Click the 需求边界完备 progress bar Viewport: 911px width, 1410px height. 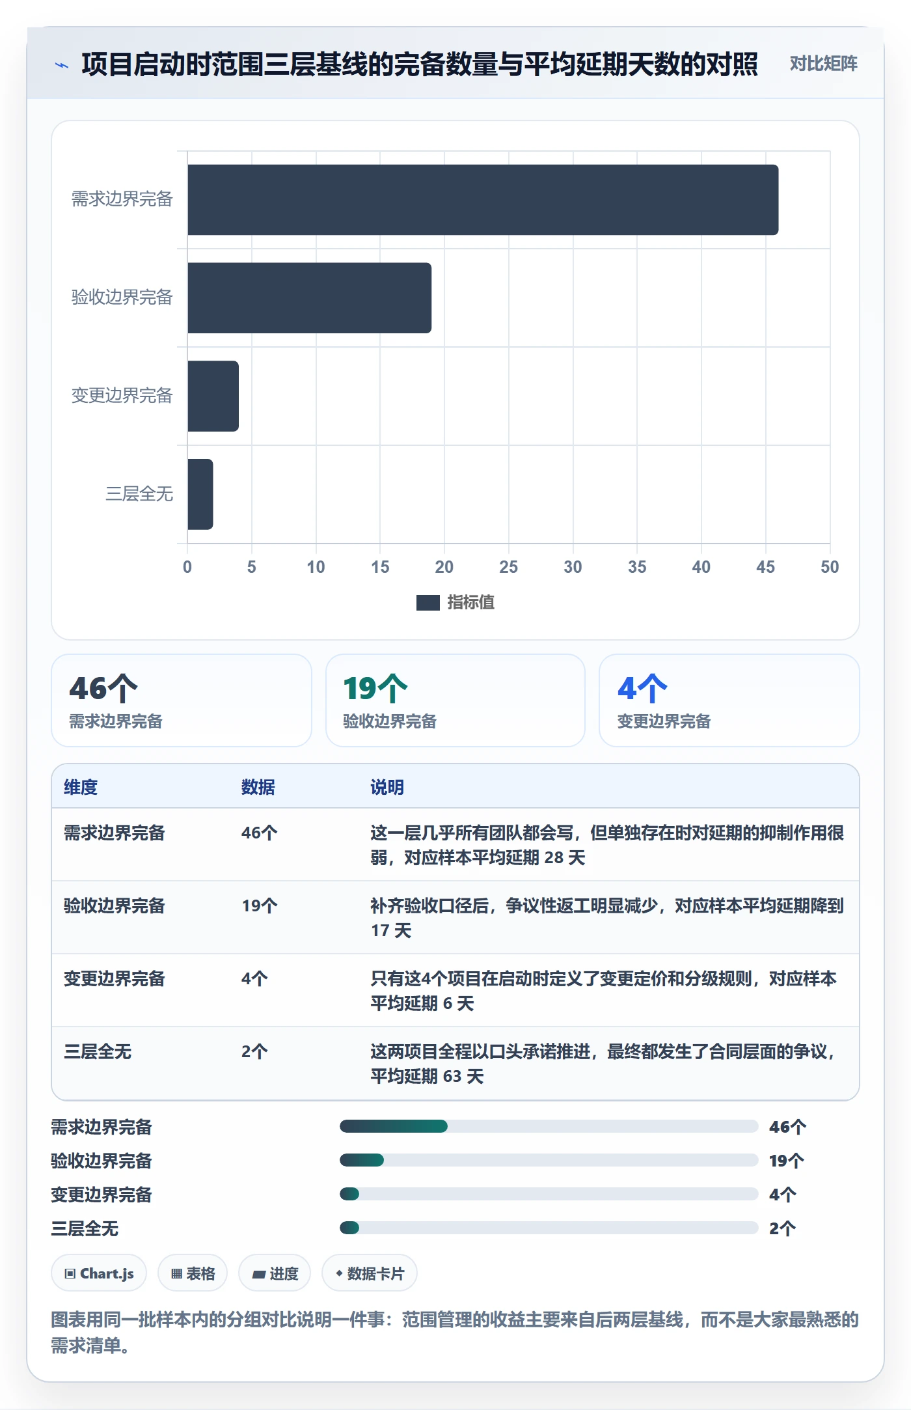(549, 1126)
